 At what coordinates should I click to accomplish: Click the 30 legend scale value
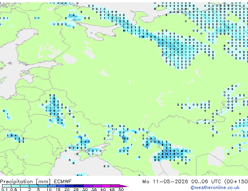point(85,189)
